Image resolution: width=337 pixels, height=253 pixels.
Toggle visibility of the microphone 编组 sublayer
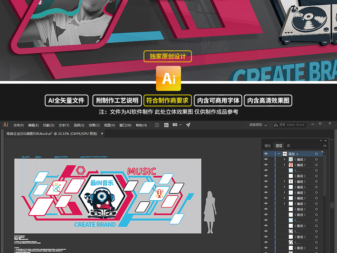click(x=266, y=165)
